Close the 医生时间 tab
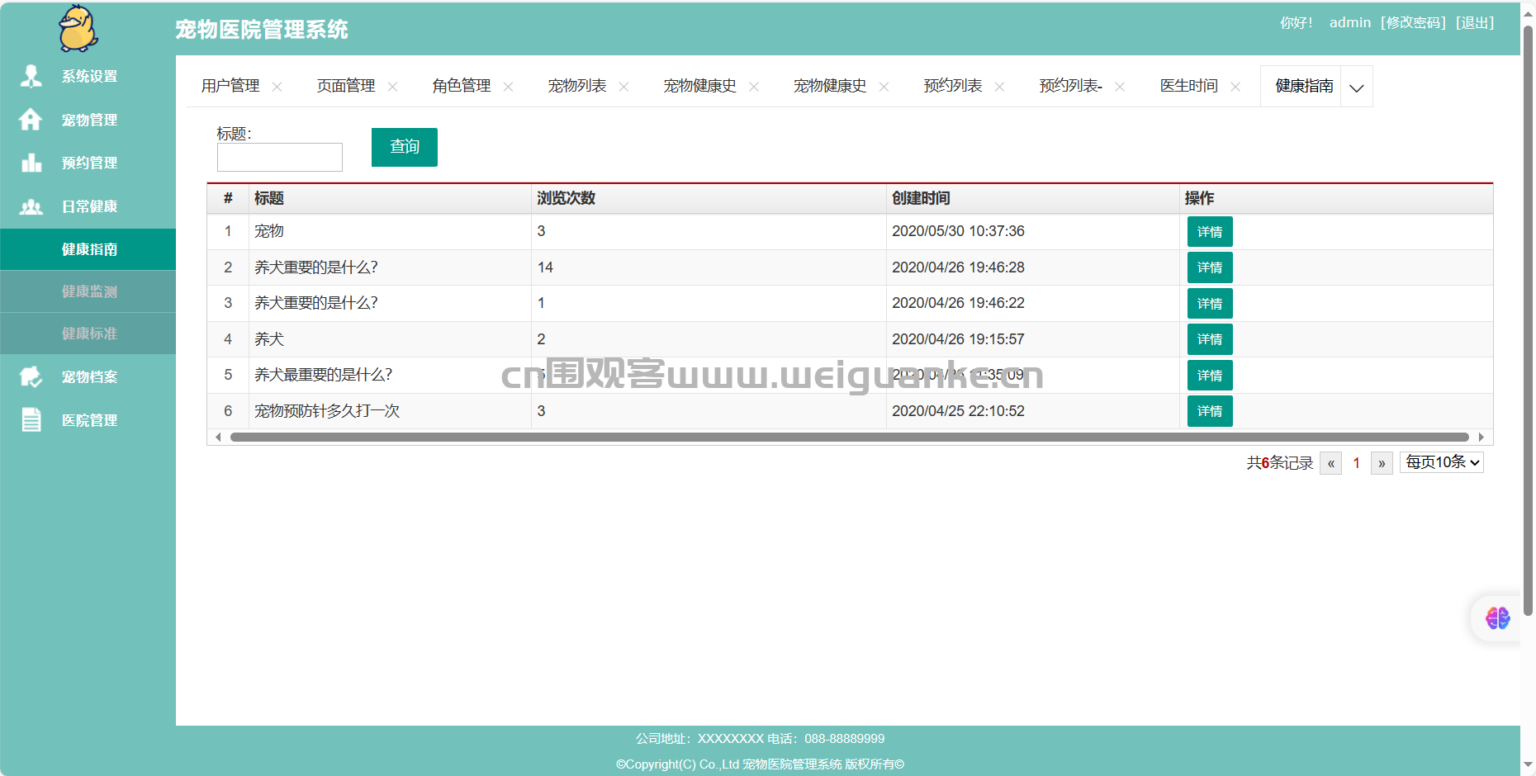1536x776 pixels. coord(1235,87)
